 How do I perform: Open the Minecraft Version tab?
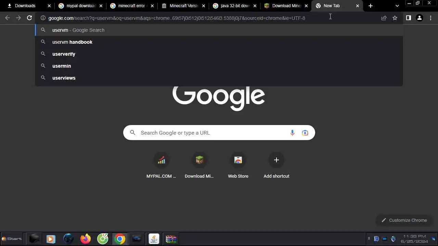click(x=184, y=6)
